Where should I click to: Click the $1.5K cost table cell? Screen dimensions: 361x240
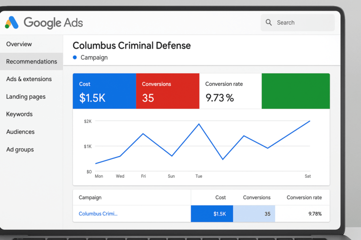pos(212,214)
